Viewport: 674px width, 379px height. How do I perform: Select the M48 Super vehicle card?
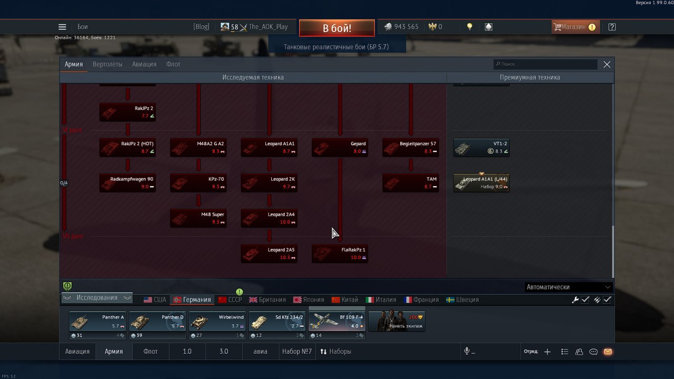pos(199,218)
